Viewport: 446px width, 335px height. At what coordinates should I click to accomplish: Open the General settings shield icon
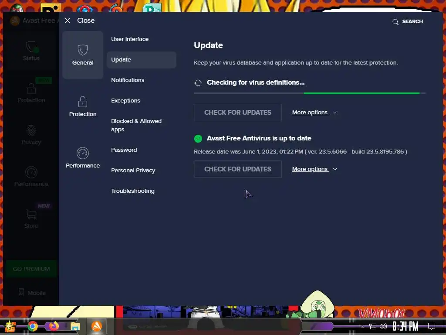tap(82, 50)
